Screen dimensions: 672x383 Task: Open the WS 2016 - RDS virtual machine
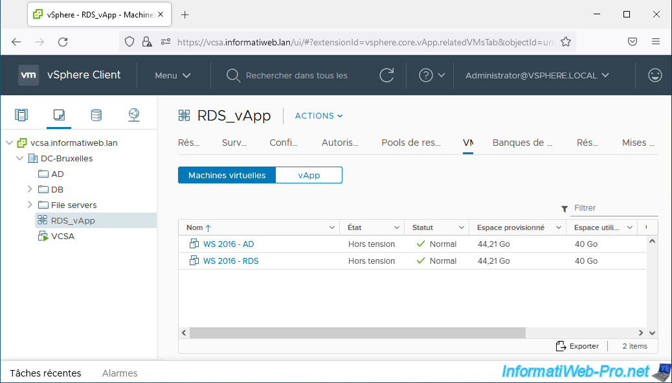point(230,261)
